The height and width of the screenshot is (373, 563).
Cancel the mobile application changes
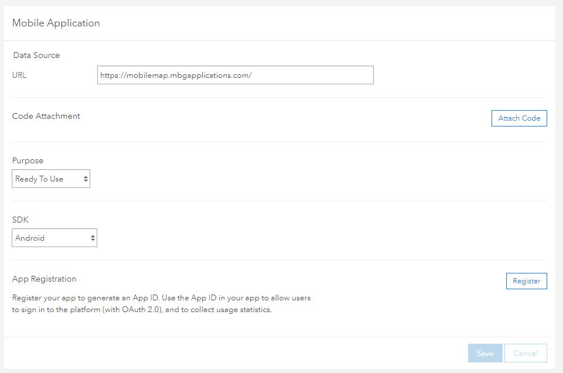(x=526, y=353)
